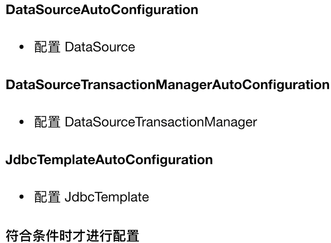Click the 符合条件时才进行配置 heading

[x=72, y=235]
